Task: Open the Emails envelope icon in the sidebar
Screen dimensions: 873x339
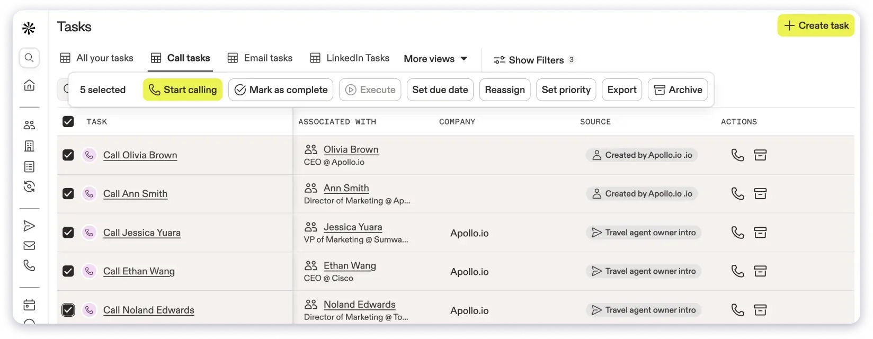Action: pos(30,245)
